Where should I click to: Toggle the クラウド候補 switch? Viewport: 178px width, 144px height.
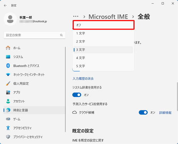pos(143,113)
